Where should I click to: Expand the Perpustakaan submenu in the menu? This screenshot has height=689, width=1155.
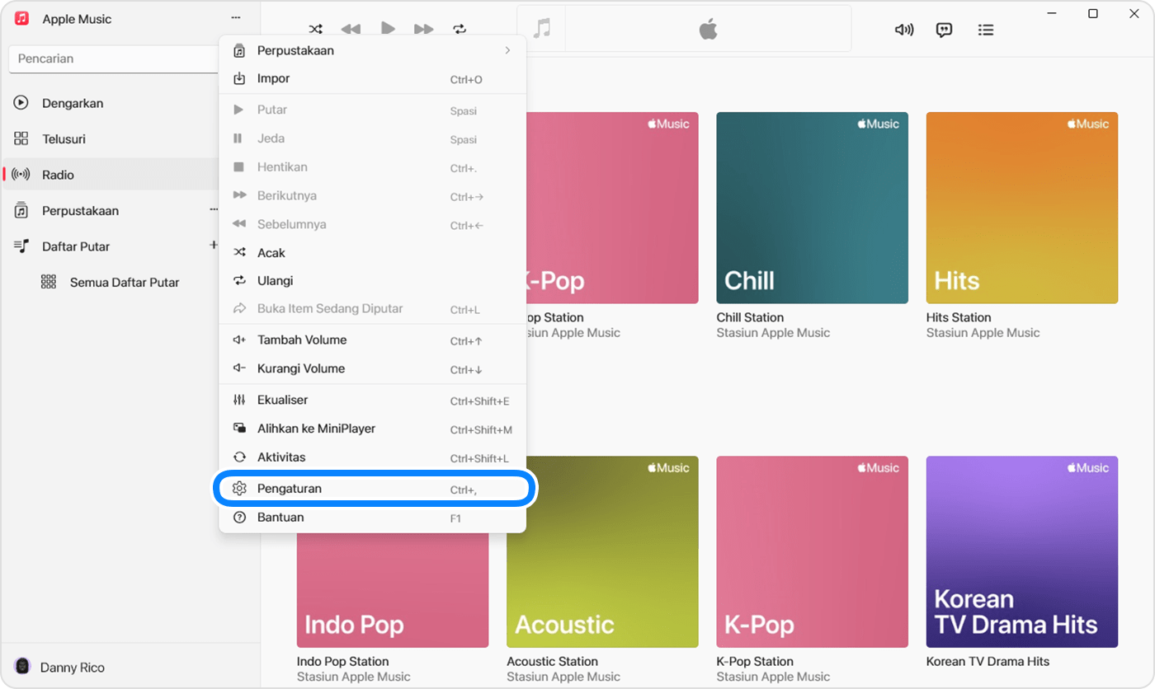coord(372,50)
